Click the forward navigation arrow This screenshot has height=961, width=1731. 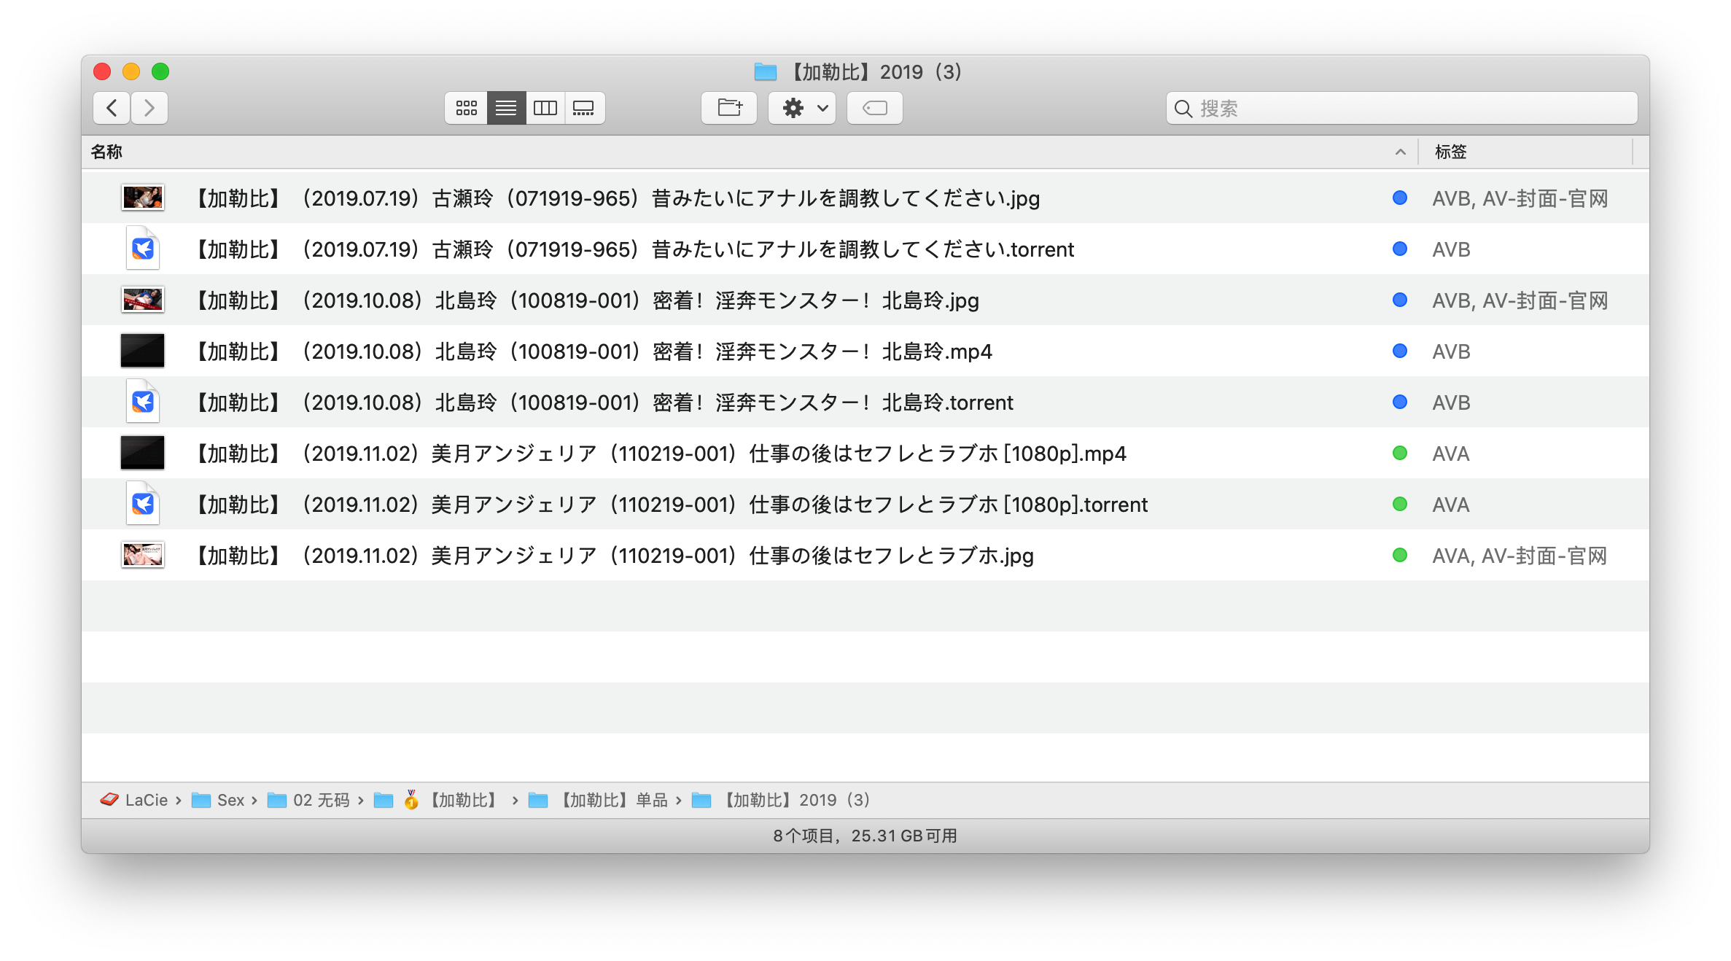150,108
